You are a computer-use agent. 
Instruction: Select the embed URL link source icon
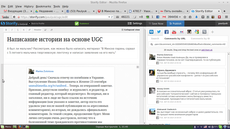[x=204, y=32]
